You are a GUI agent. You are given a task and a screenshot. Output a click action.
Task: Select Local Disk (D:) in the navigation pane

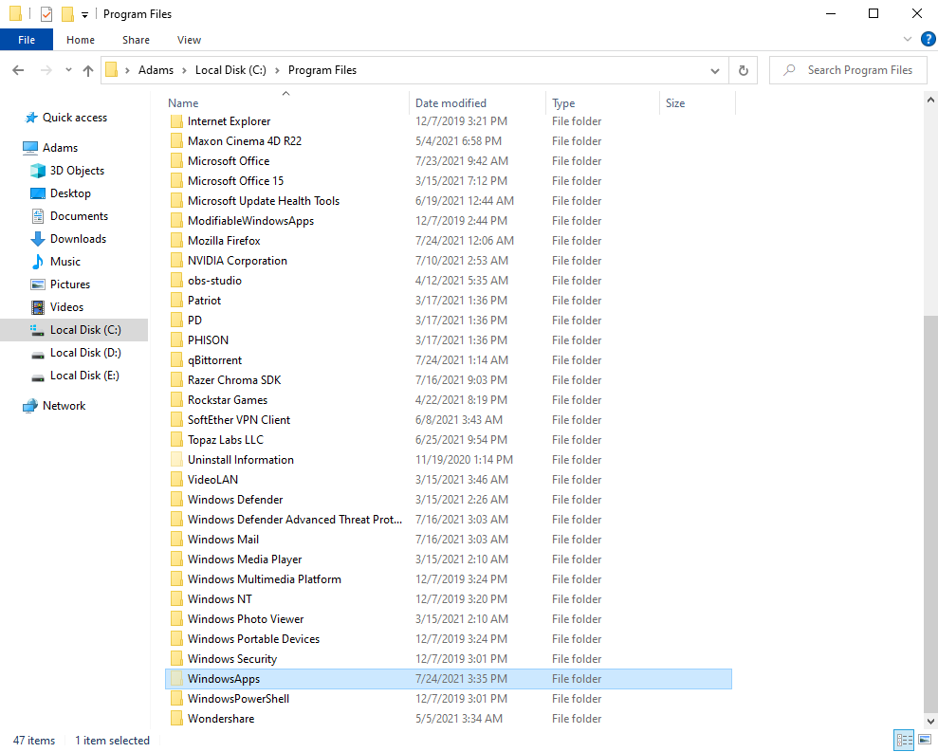(85, 353)
